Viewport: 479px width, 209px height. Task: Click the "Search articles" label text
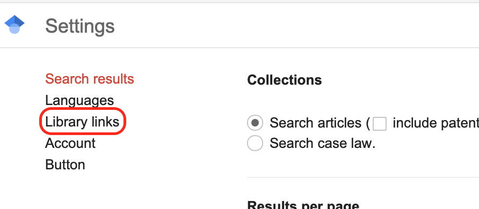(x=316, y=123)
